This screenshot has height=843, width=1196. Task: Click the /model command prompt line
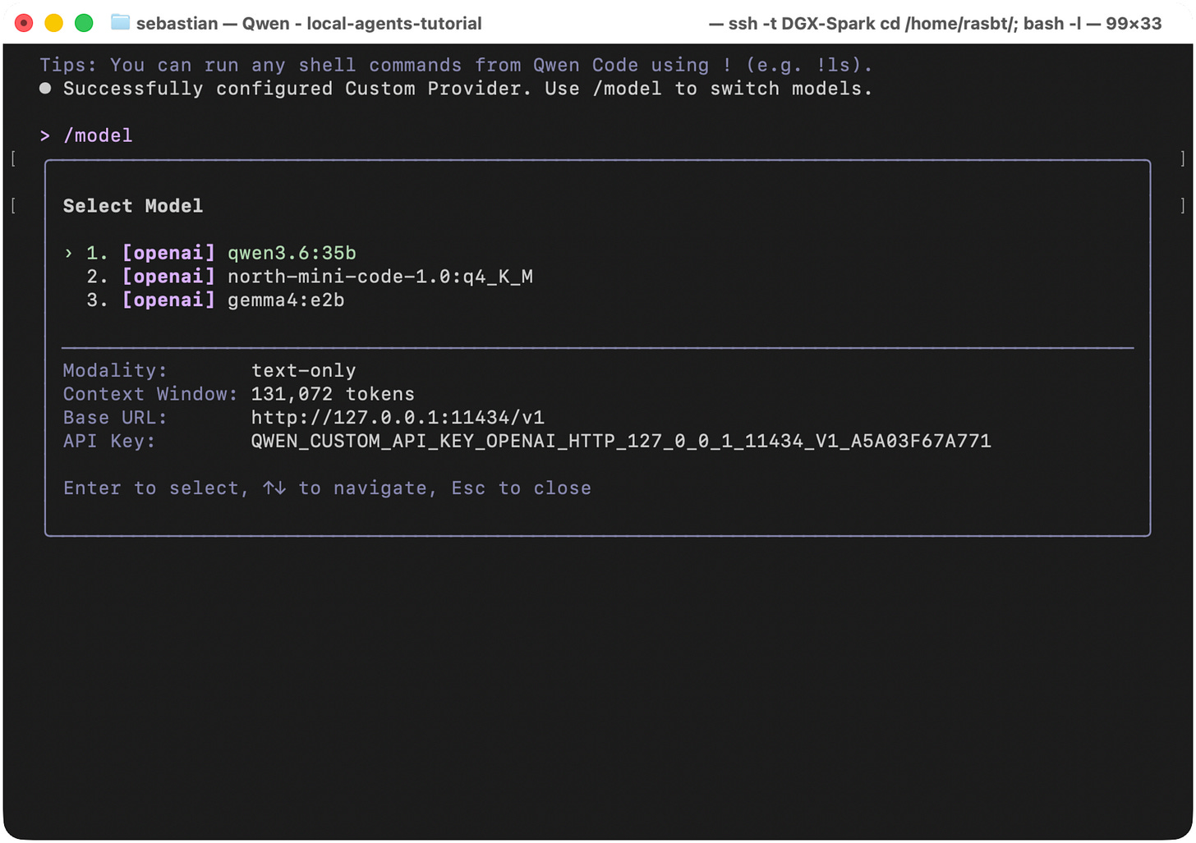tap(86, 135)
